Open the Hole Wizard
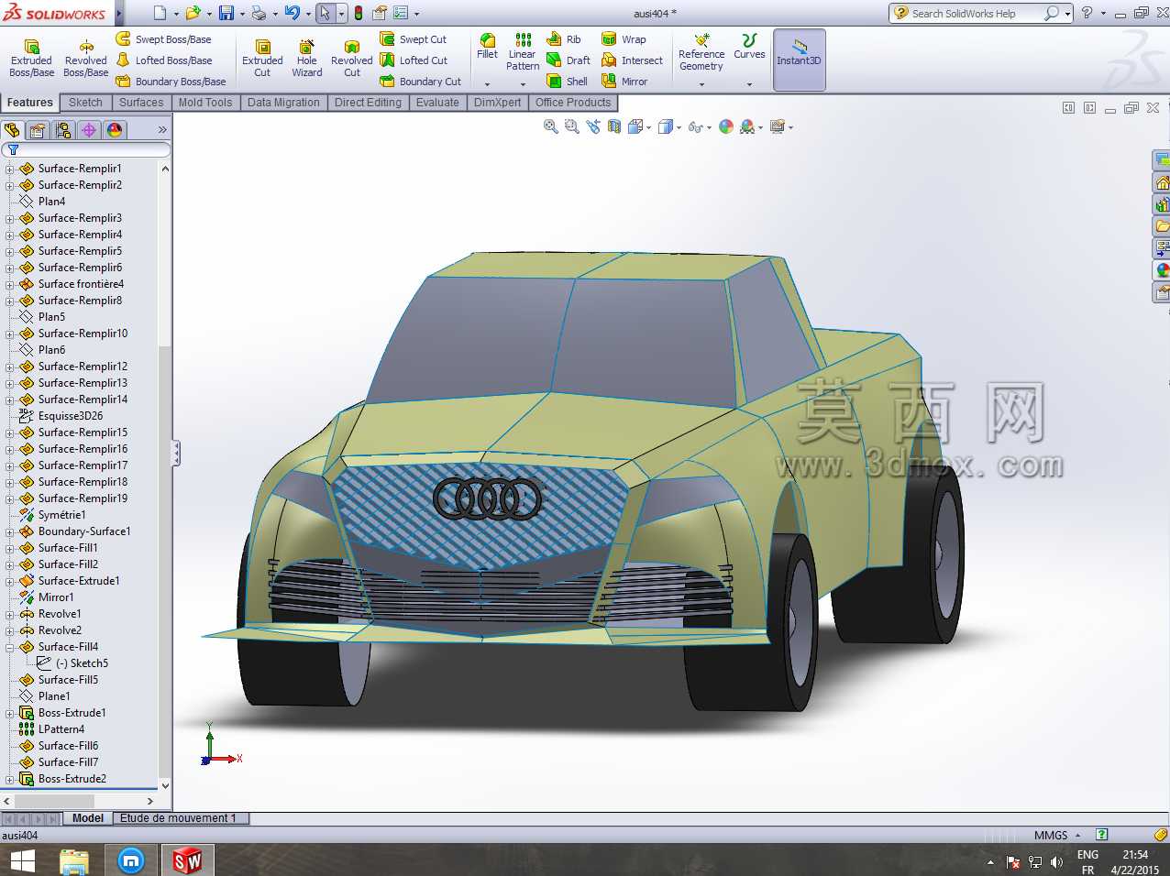Image resolution: width=1170 pixels, height=876 pixels. pyautogui.click(x=307, y=59)
